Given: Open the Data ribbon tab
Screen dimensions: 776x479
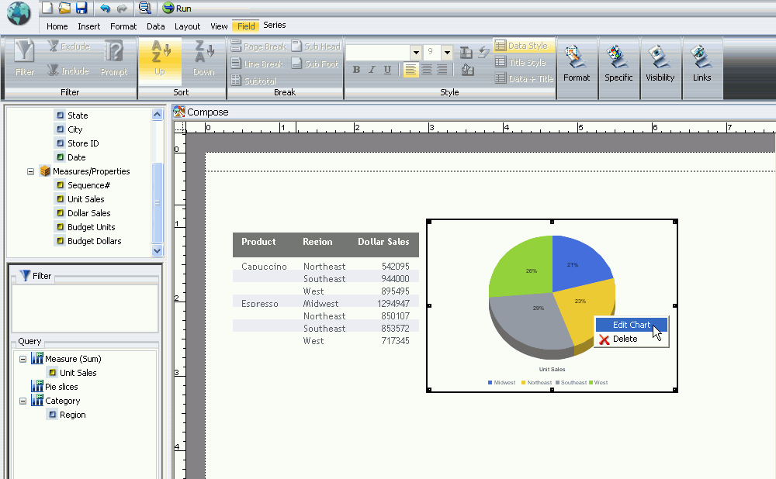Looking at the screenshot, I should [155, 26].
